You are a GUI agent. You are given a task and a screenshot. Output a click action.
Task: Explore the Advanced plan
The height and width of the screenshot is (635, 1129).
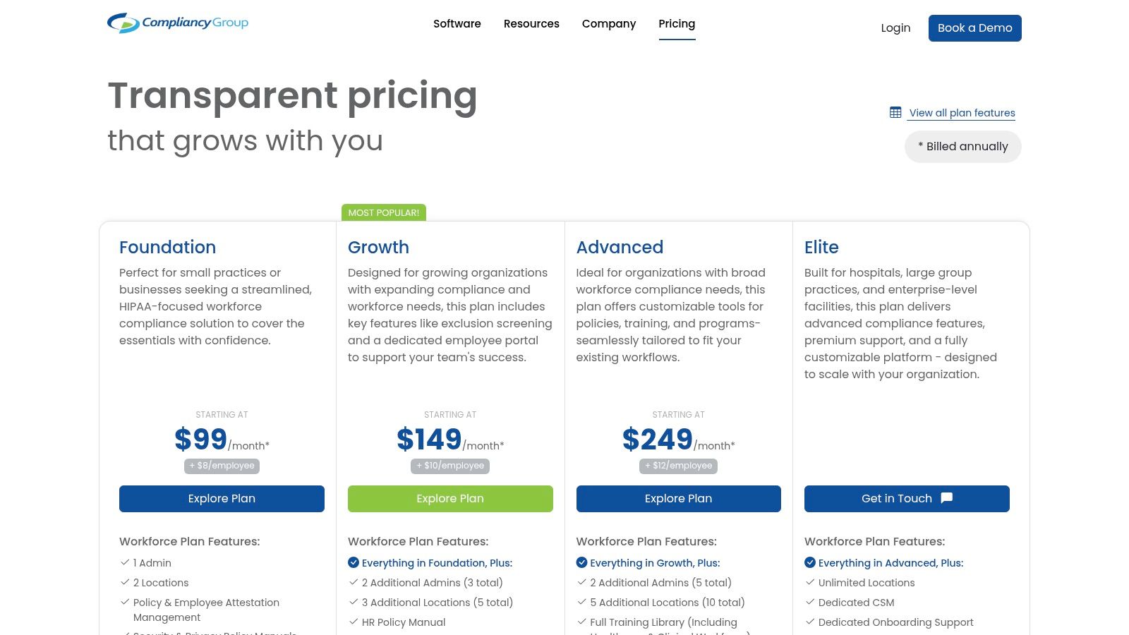[x=678, y=499]
